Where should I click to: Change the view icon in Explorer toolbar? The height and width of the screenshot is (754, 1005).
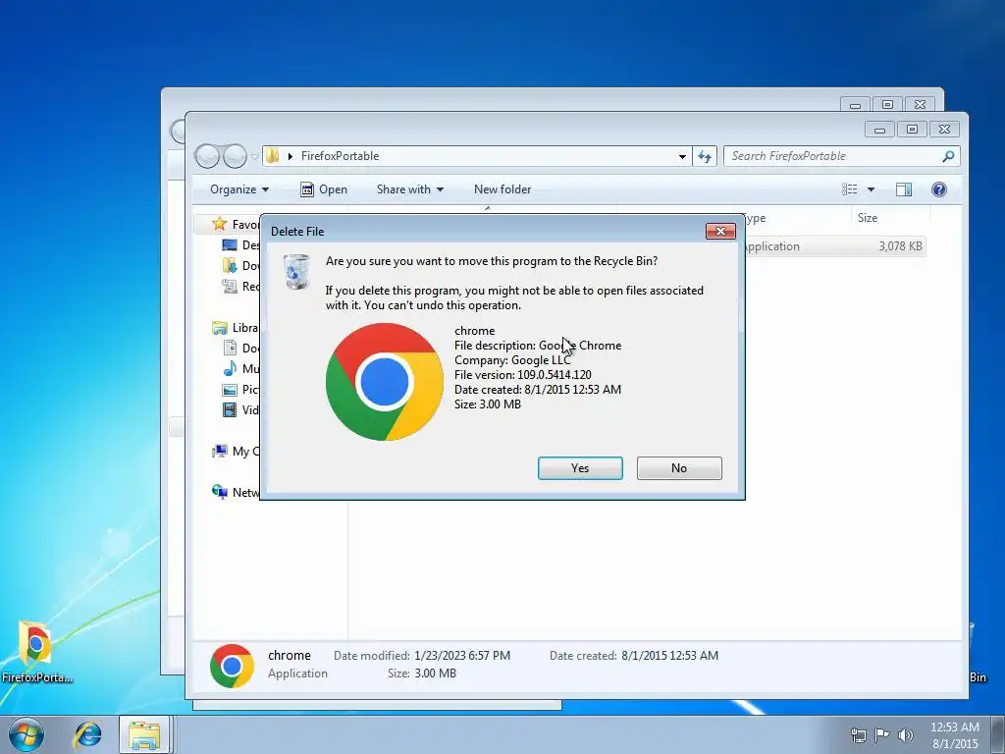pyautogui.click(x=850, y=189)
